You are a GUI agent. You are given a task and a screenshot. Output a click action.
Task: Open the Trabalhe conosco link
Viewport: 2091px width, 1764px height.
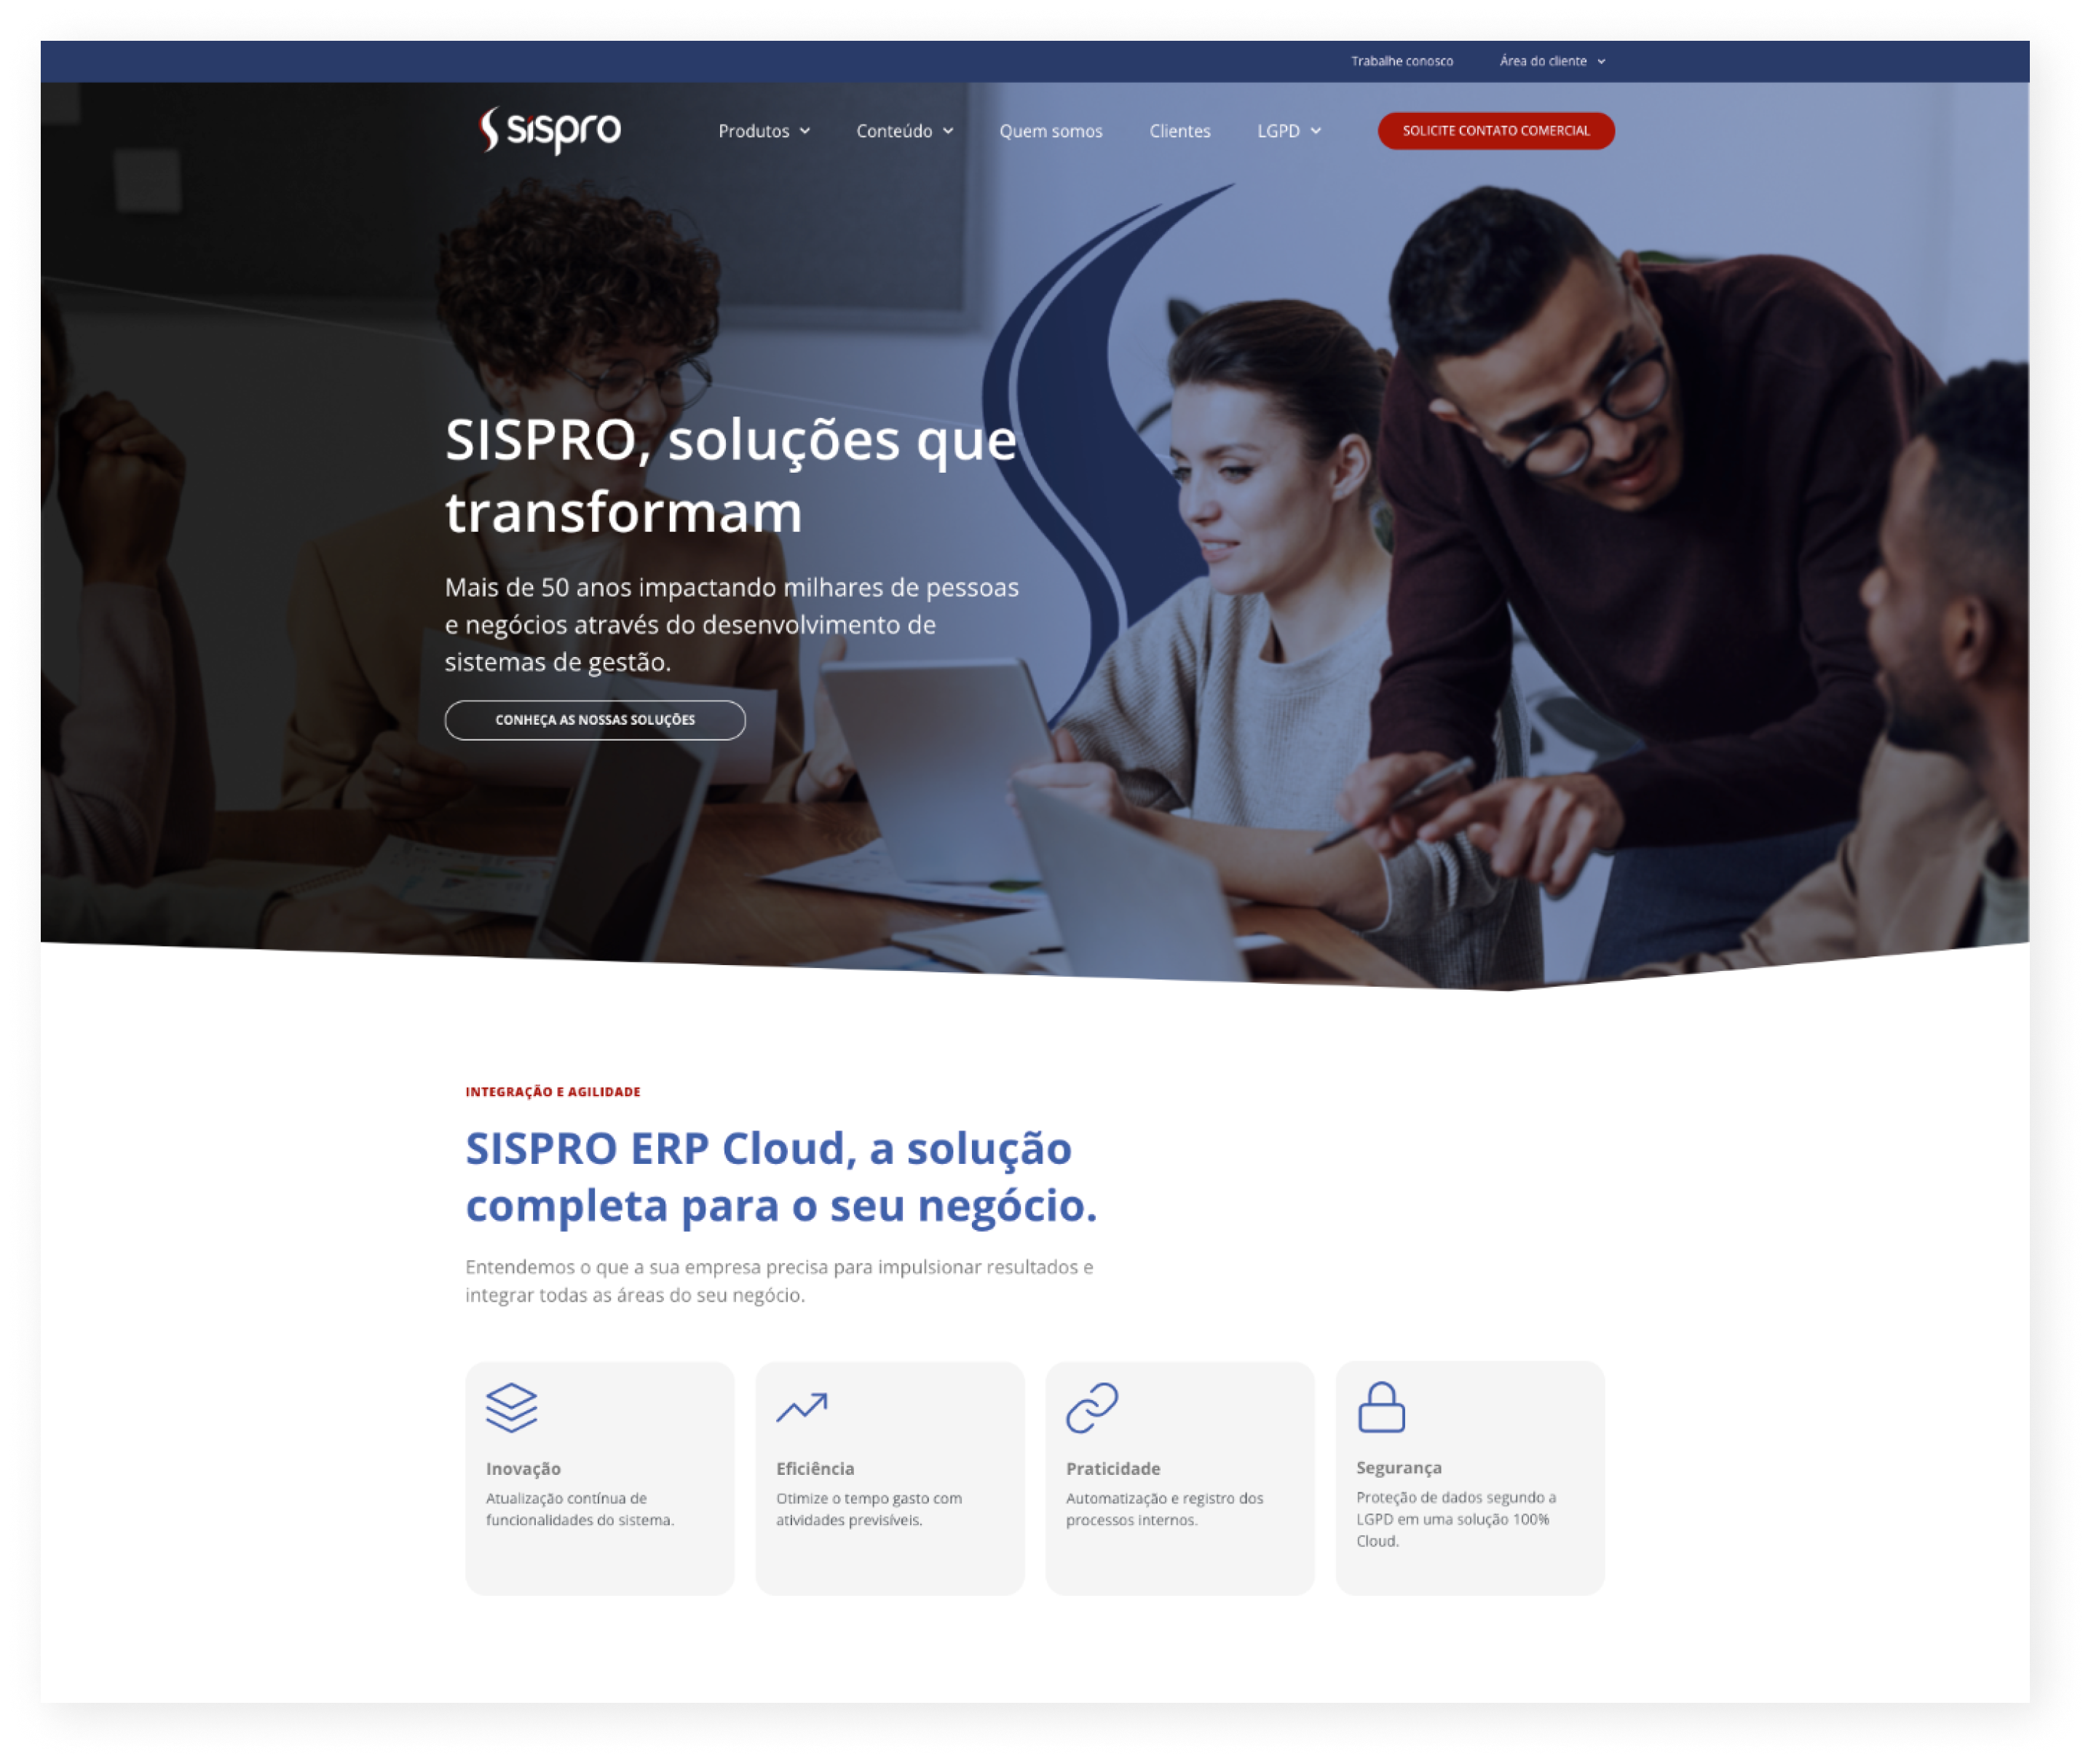(x=1402, y=61)
